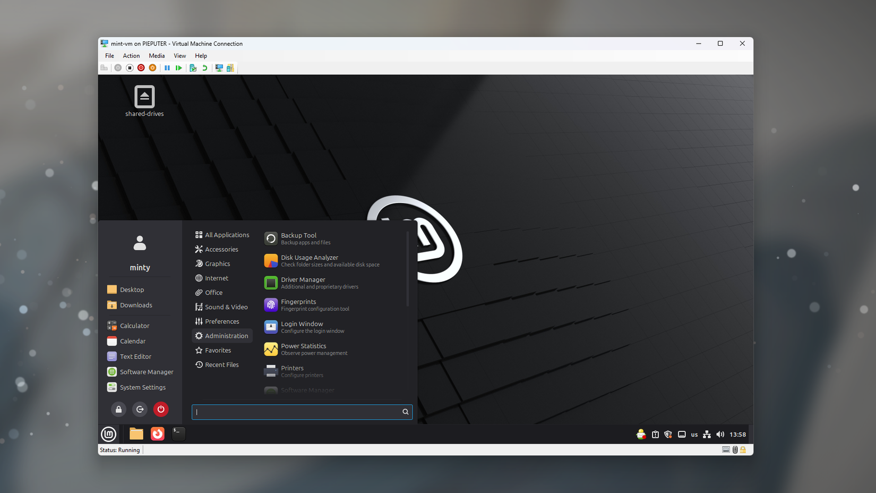Viewport: 876px width, 493px height.
Task: Click the network icon in the system tray
Action: [707, 434]
